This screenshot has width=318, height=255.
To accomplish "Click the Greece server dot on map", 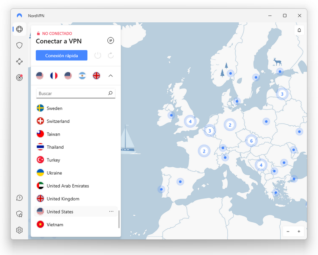I will (275, 192).
